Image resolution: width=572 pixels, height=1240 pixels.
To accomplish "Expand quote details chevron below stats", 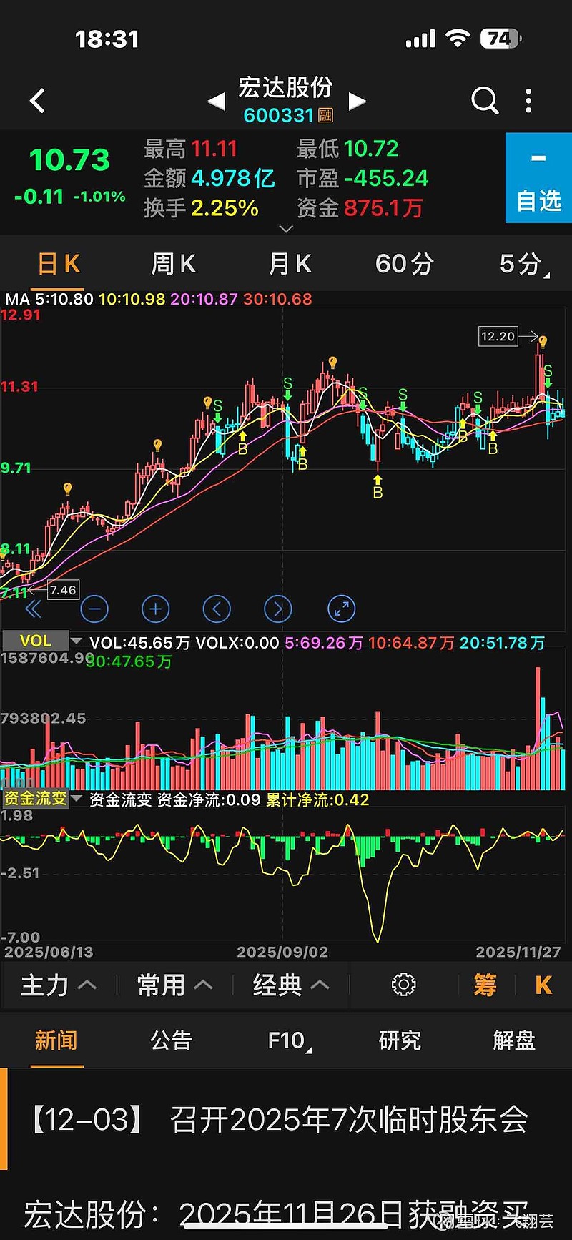I will click(x=286, y=229).
